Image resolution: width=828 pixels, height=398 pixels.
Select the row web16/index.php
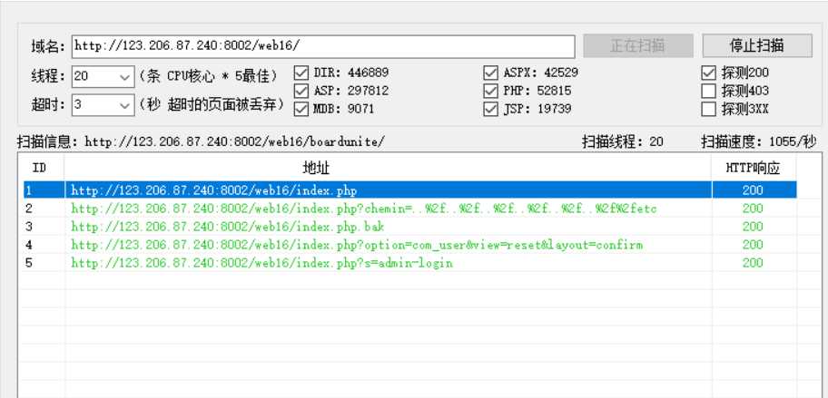(x=409, y=190)
